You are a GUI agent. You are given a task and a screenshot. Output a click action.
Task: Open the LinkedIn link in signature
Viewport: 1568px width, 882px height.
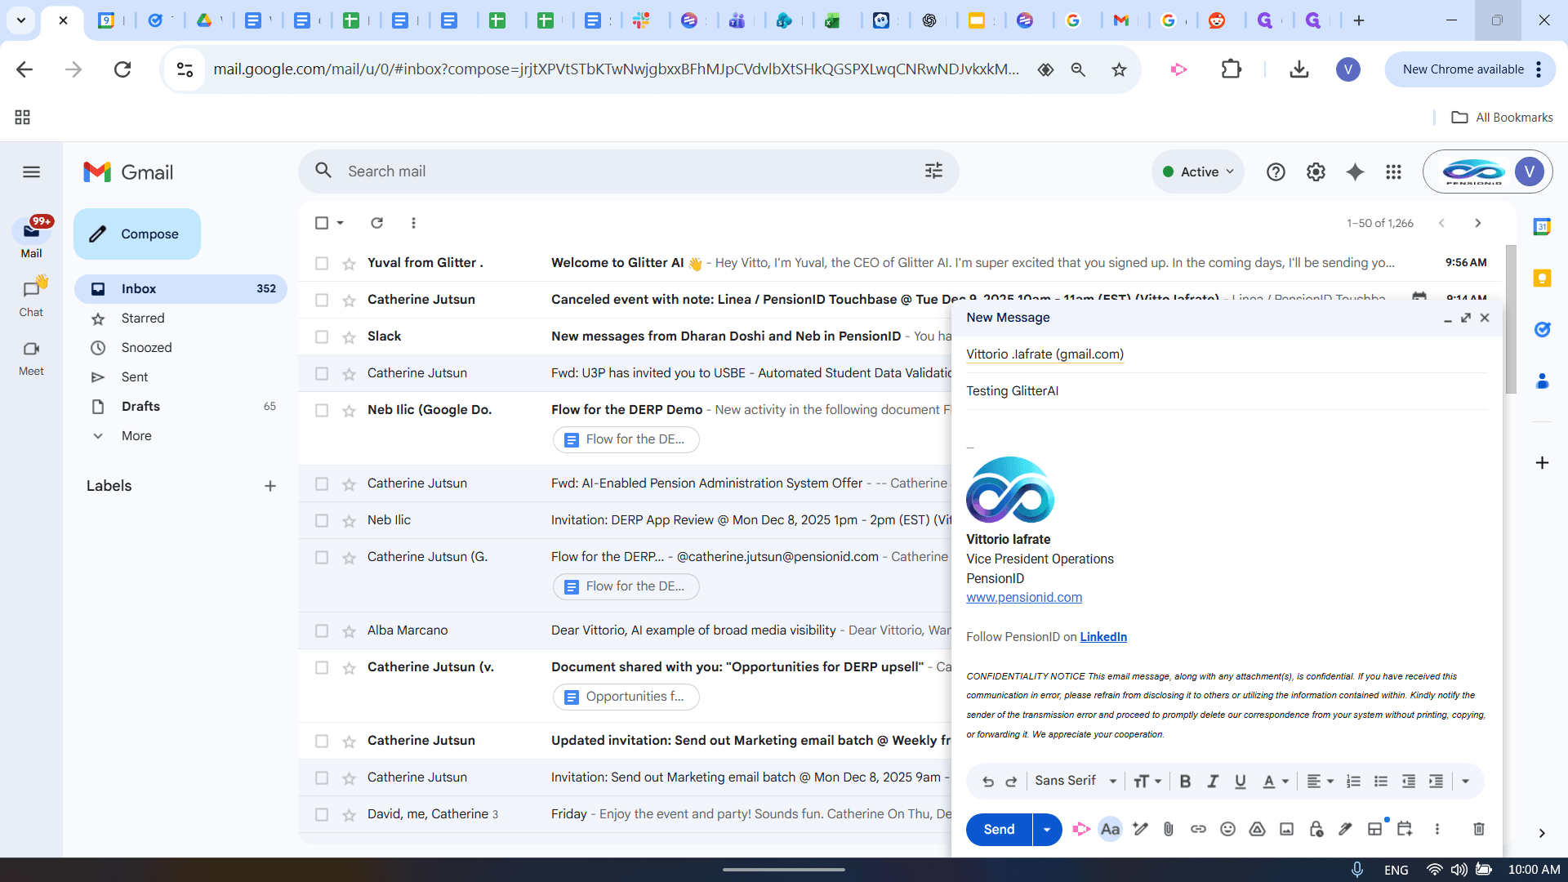pos(1103,637)
